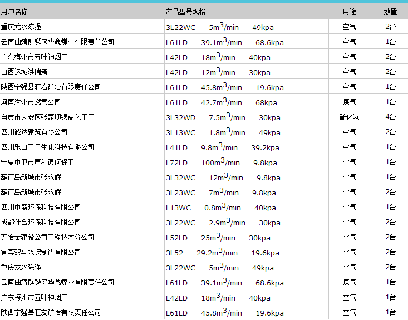
Task: Click the spec 3L13WC 1.8m³/min 49kpa
Action: coord(223,132)
